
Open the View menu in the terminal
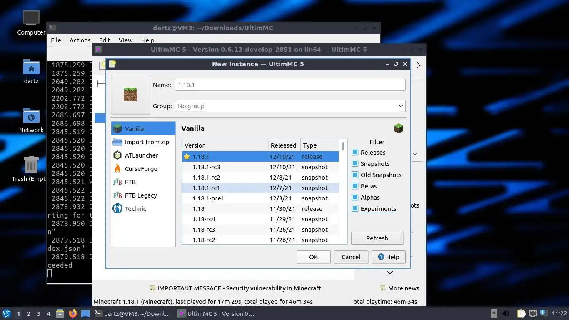tap(125, 40)
